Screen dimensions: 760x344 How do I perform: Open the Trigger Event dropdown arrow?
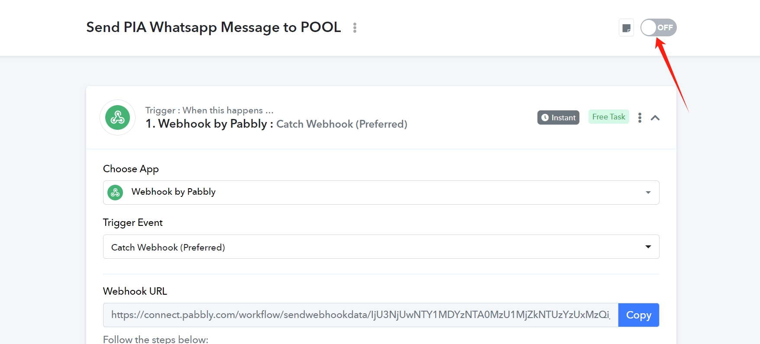[648, 247]
